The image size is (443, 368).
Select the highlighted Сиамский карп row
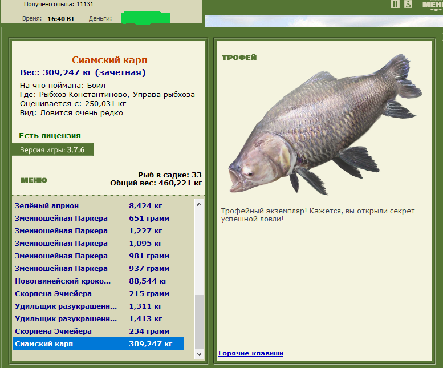99,343
